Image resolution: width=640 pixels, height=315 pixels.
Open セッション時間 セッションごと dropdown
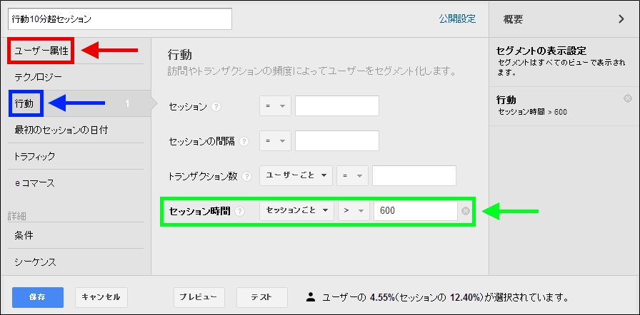coord(296,211)
